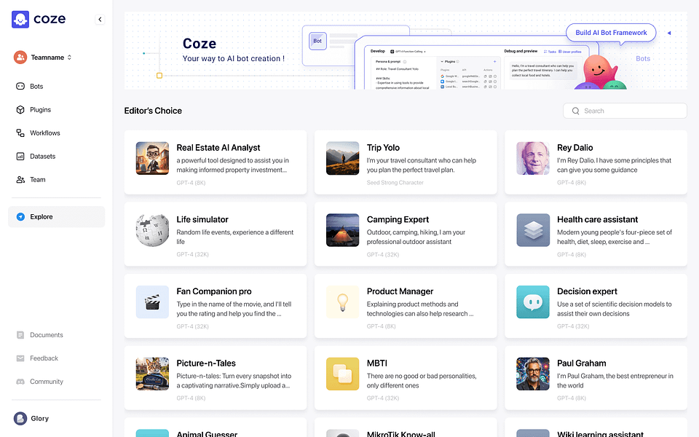Screen dimensions: 699x437
Task: Click the Datasets icon
Action: tap(18, 156)
